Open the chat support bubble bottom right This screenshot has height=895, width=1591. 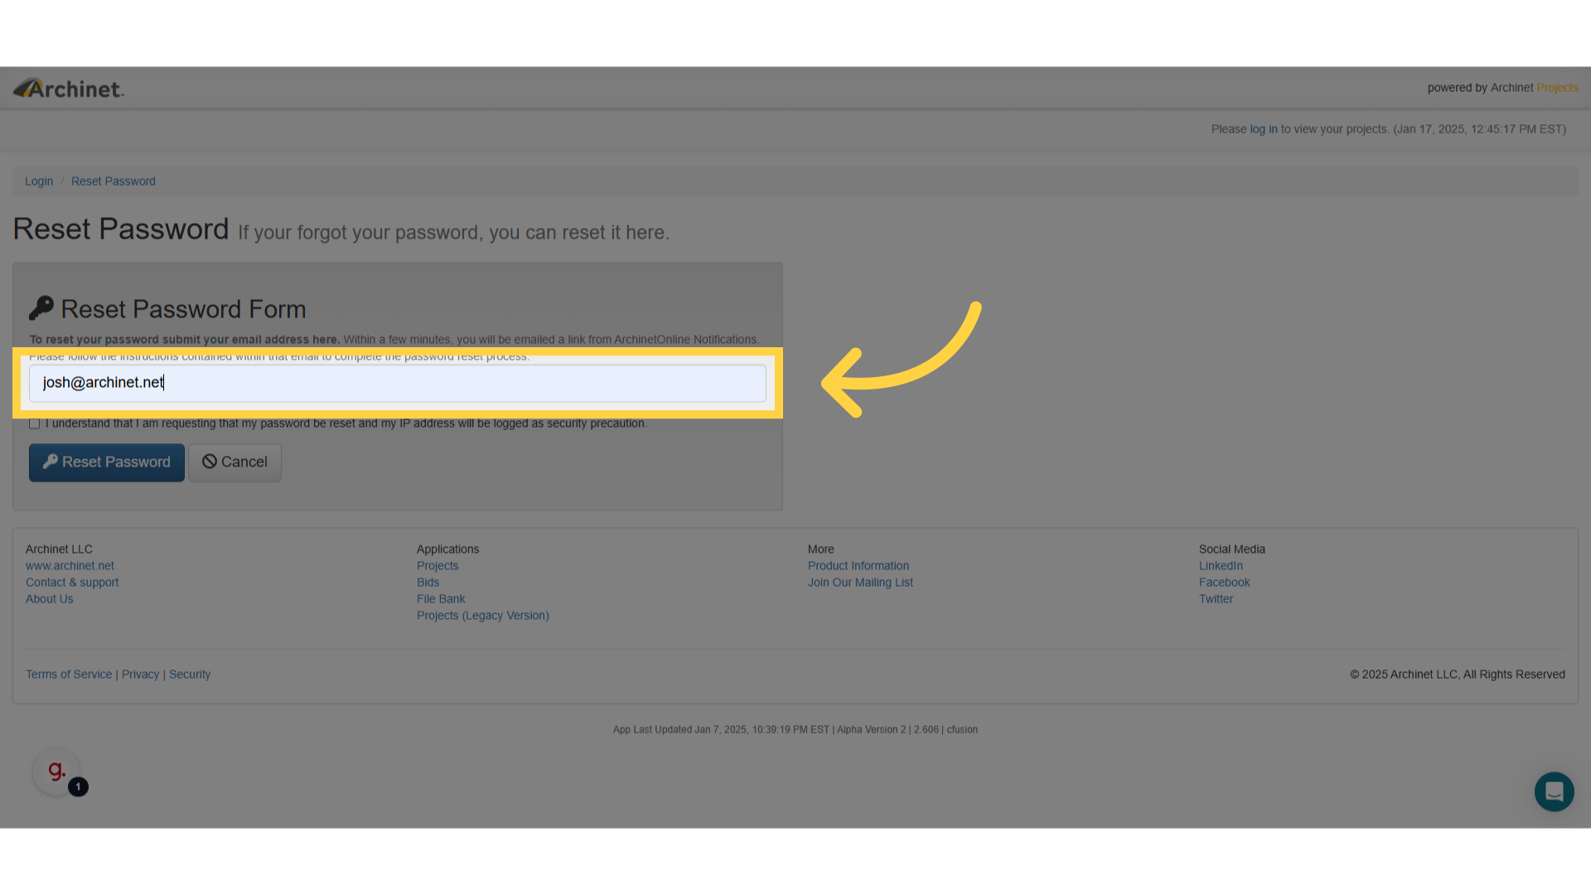pos(1554,791)
